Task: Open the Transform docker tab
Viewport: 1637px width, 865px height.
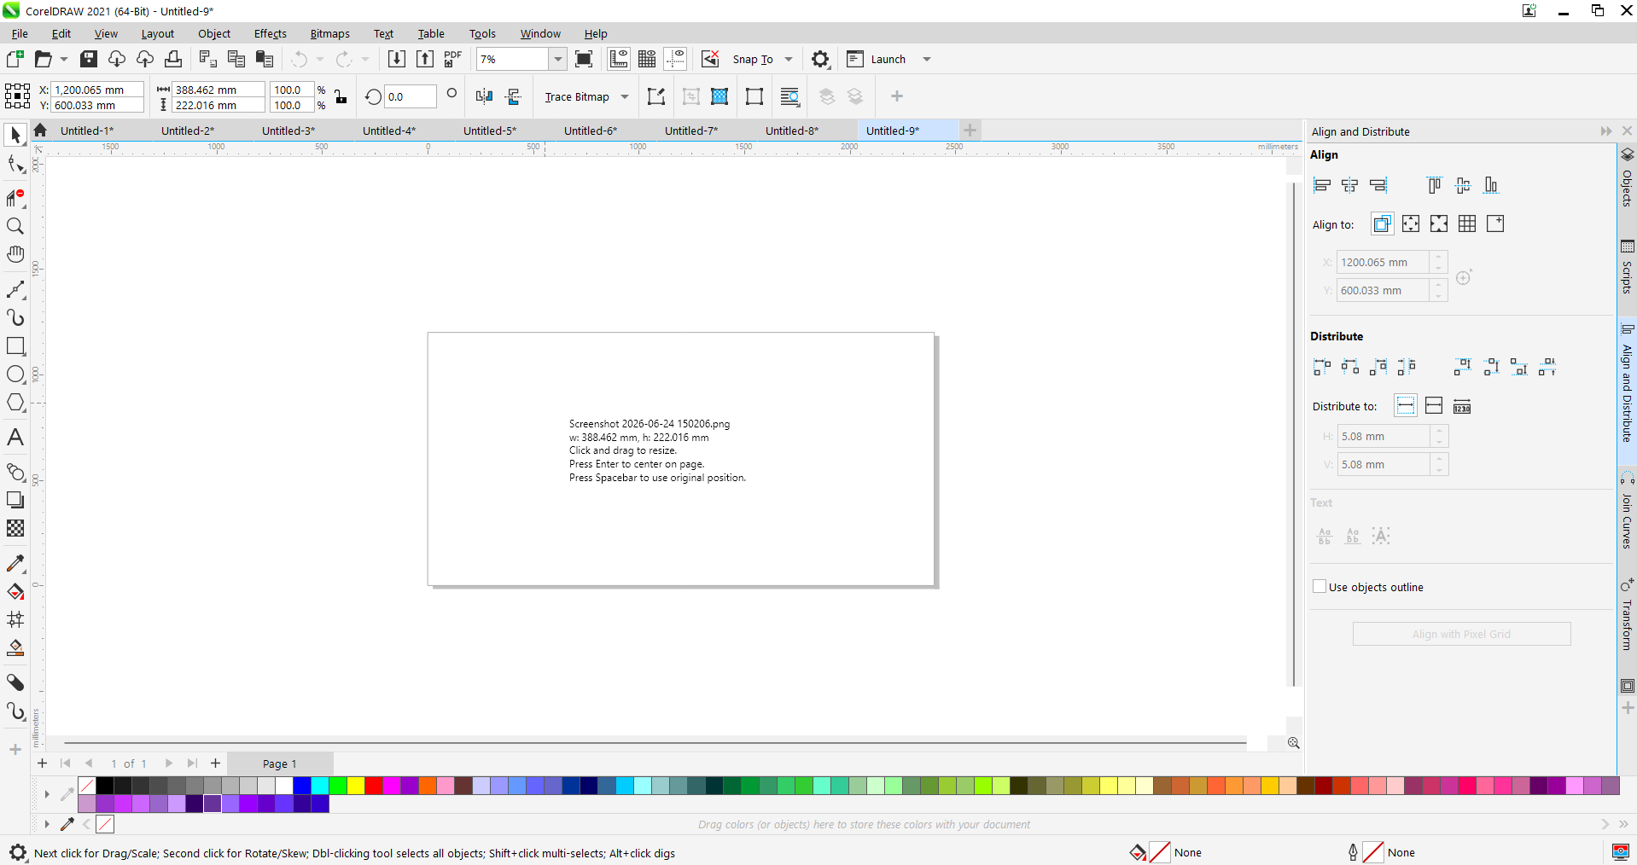Action: click(x=1627, y=617)
